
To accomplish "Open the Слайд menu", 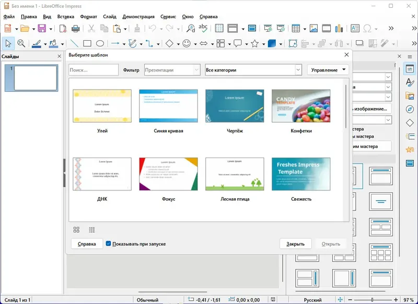I will (110, 16).
